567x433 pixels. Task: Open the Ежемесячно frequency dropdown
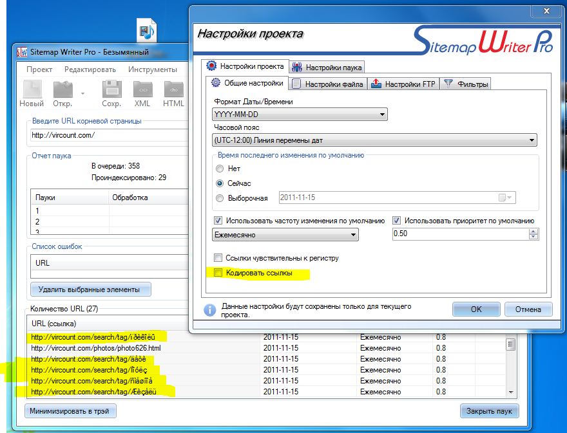(x=285, y=235)
